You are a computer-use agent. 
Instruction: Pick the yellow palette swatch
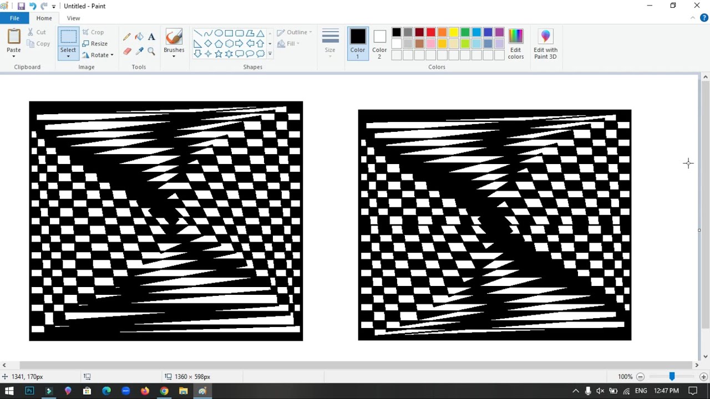(454, 32)
